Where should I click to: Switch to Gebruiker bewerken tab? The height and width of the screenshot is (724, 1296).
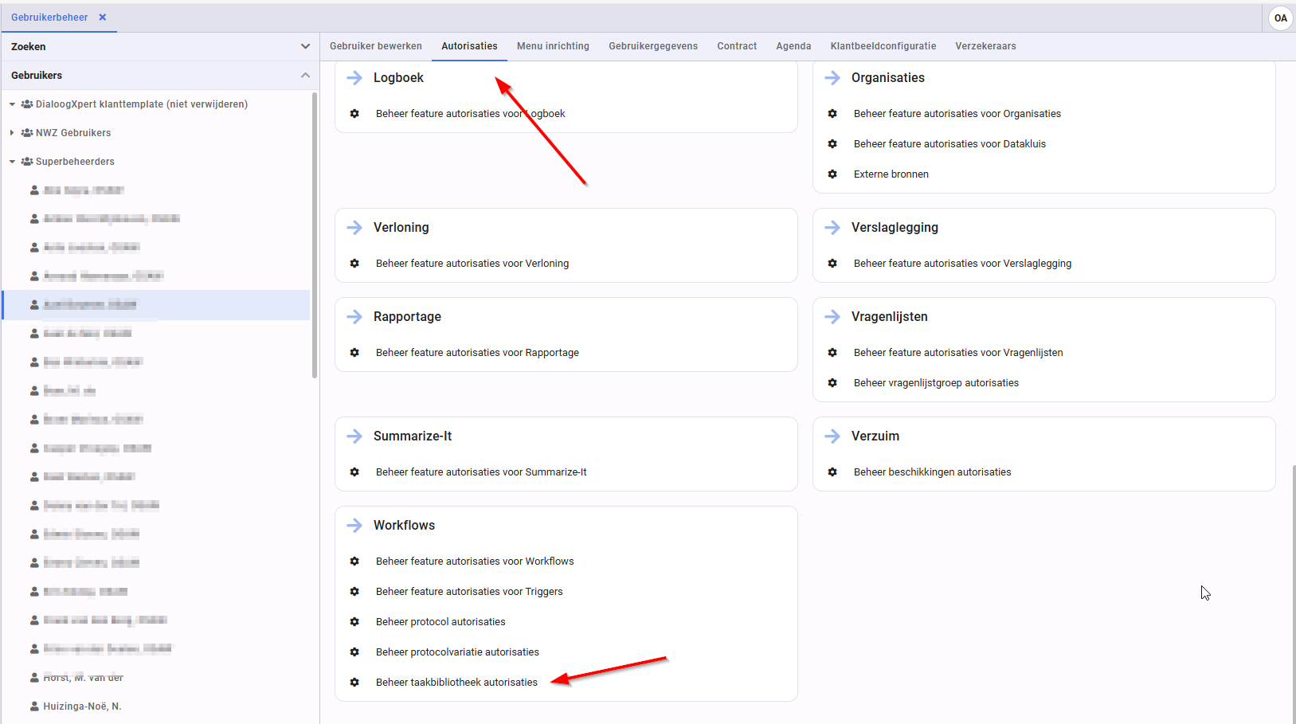[x=376, y=46]
